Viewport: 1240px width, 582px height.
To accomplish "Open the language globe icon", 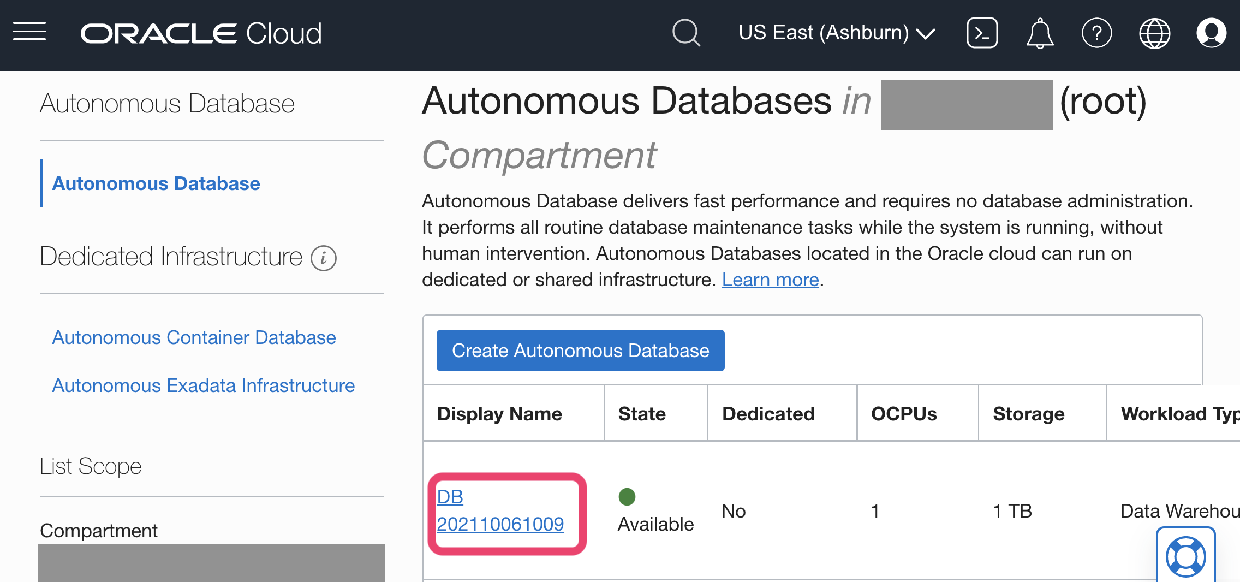I will pyautogui.click(x=1154, y=33).
